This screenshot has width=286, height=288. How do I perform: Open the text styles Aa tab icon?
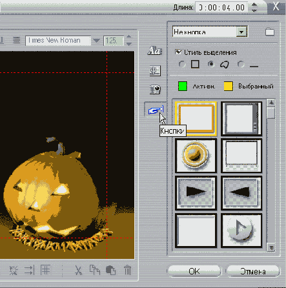tap(155, 51)
